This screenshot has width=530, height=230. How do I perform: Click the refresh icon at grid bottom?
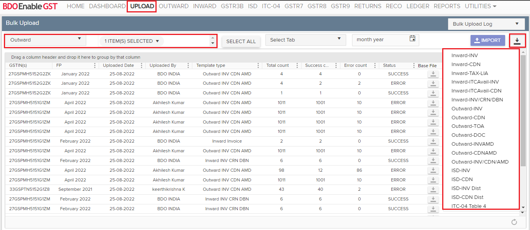[514, 222]
